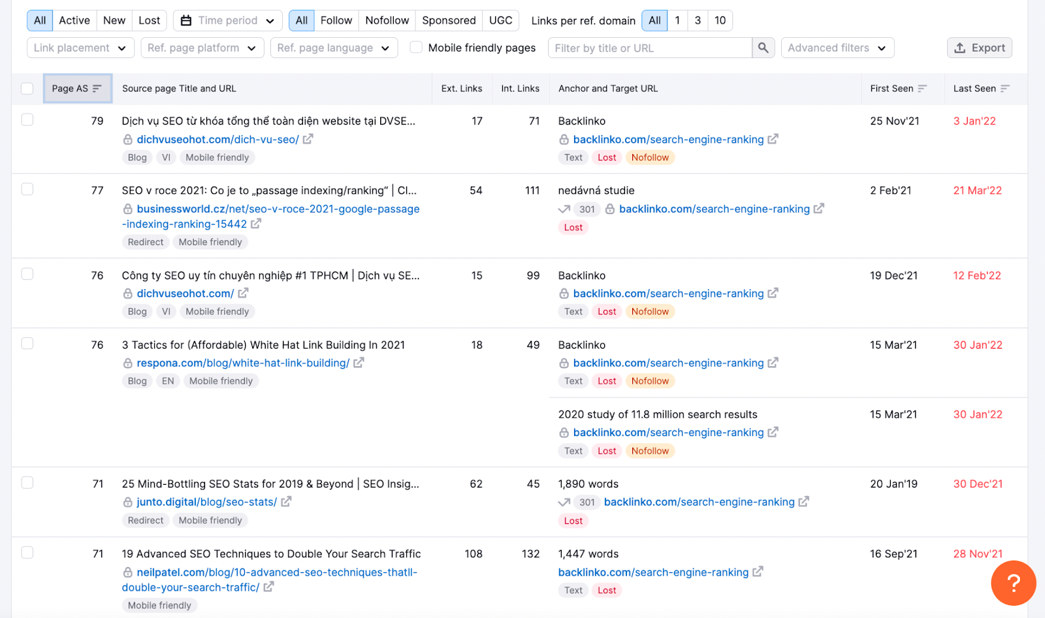The image size is (1045, 618).
Task: Click sort icon in Page AS column
Action: (97, 89)
